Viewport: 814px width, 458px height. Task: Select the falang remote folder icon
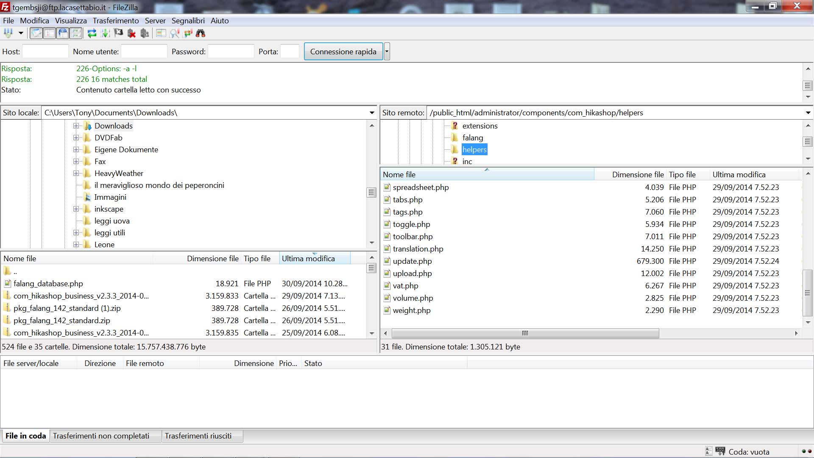(455, 138)
